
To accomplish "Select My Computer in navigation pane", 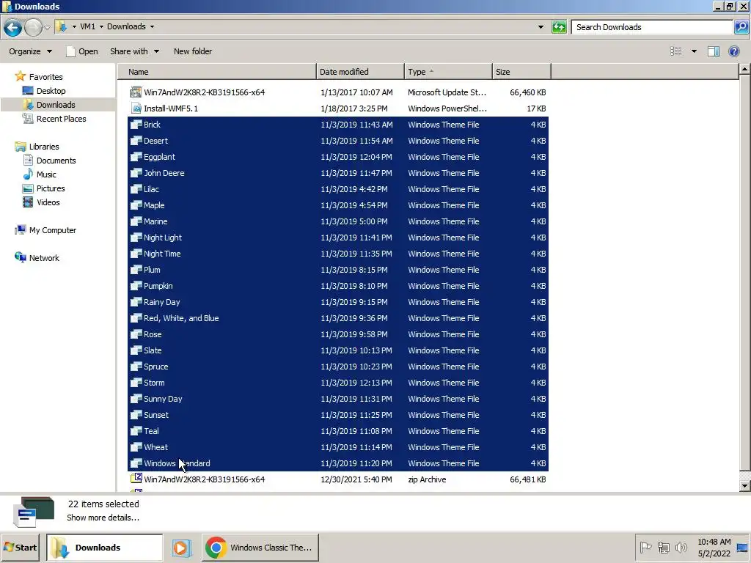I will [53, 230].
